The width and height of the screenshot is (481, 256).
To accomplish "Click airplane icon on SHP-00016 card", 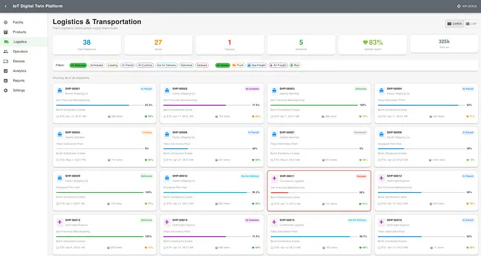I will click(x=381, y=222).
